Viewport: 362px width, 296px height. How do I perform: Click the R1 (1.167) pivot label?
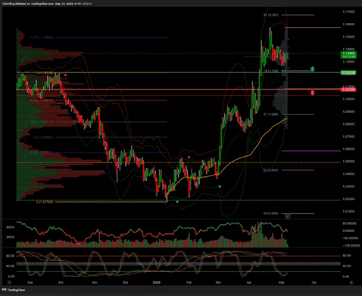point(270,15)
